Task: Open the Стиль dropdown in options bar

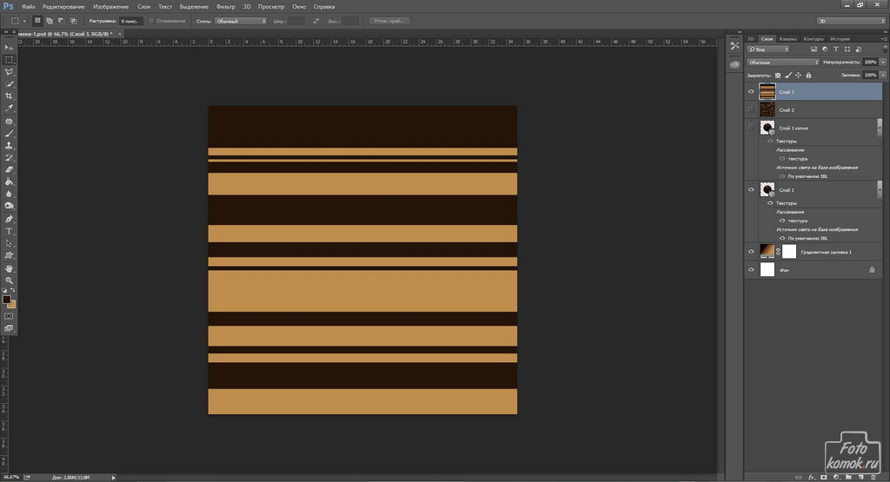Action: (x=241, y=20)
